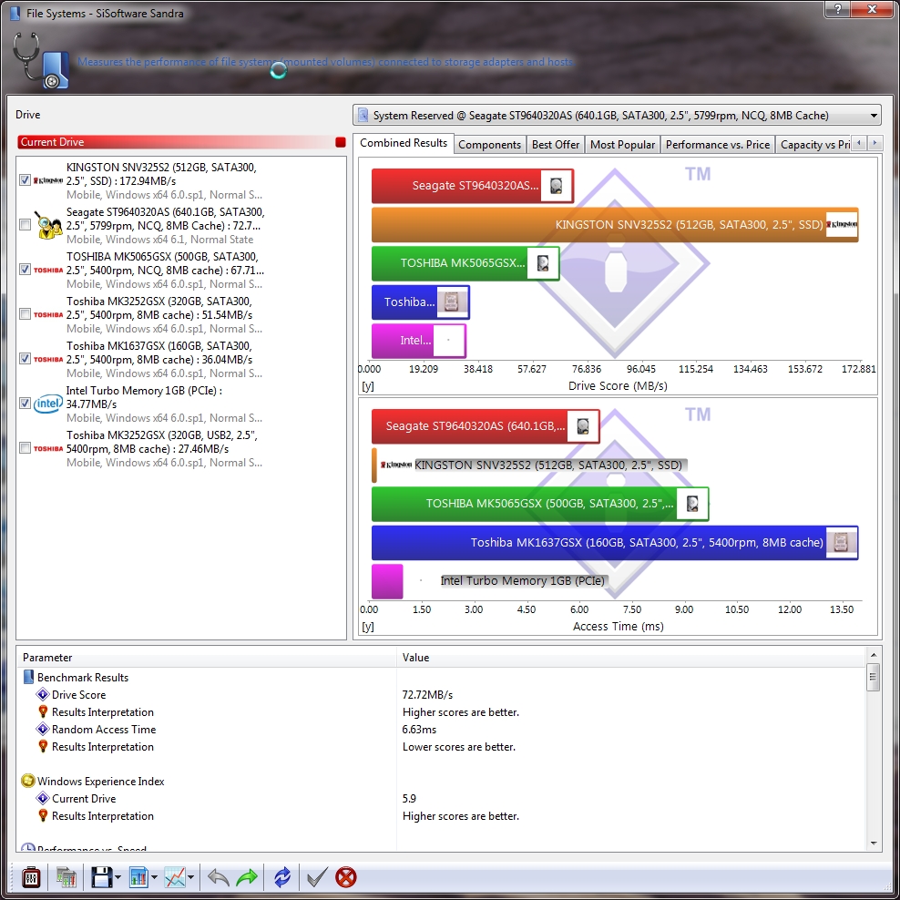Uncheck the Intel Turbo Memory 1GB checkbox
900x900 pixels.
[25, 403]
